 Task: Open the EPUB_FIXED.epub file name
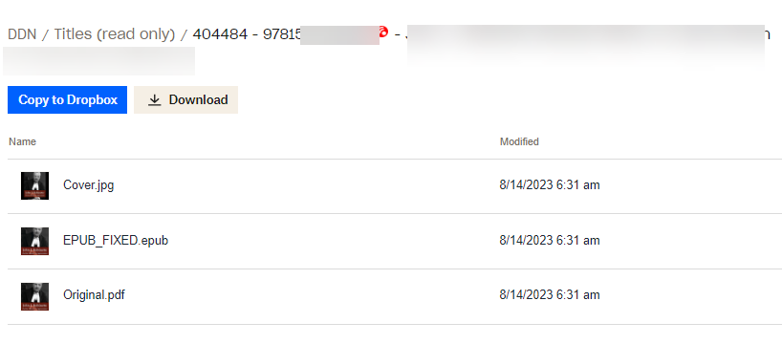click(116, 240)
